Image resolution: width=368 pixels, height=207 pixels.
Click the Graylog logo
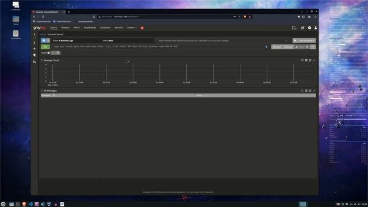tap(39, 28)
